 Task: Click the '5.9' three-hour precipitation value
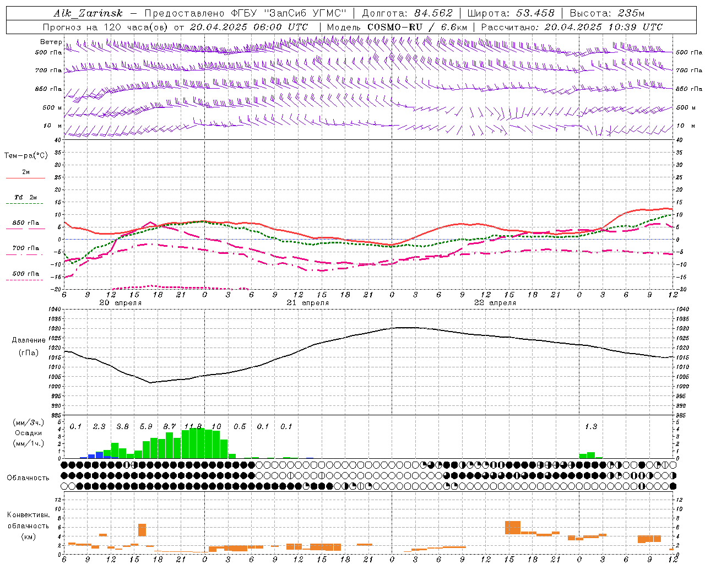click(x=146, y=427)
